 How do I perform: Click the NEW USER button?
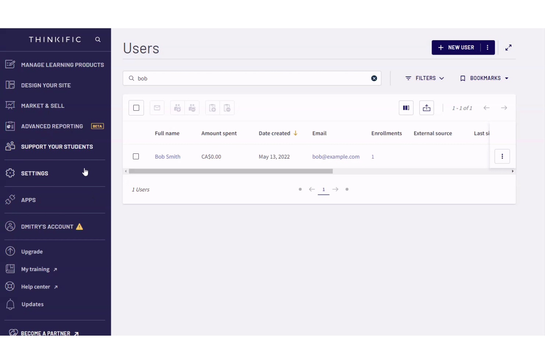click(x=457, y=47)
